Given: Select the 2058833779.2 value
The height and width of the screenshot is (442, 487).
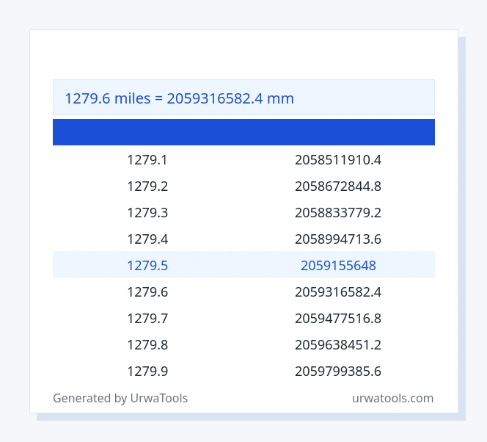Looking at the screenshot, I should pos(338,213).
